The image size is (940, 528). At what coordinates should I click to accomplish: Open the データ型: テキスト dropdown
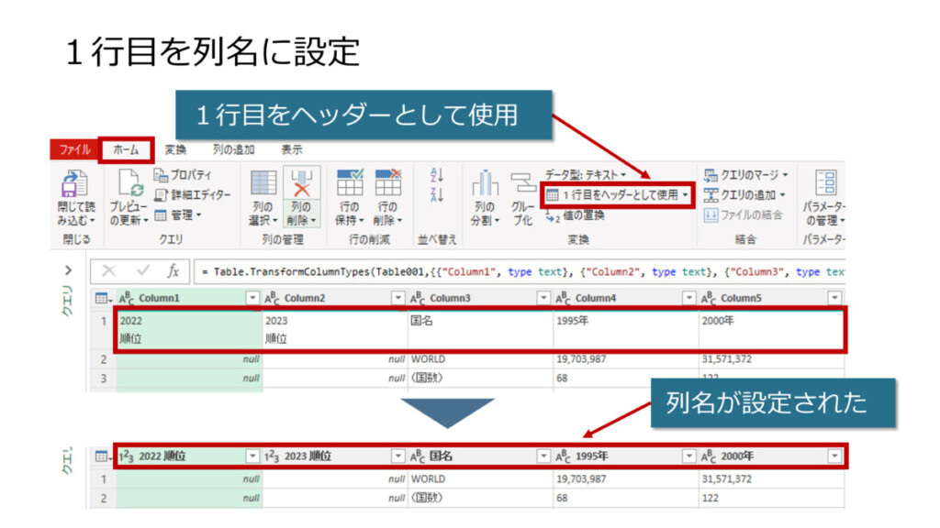pos(585,173)
